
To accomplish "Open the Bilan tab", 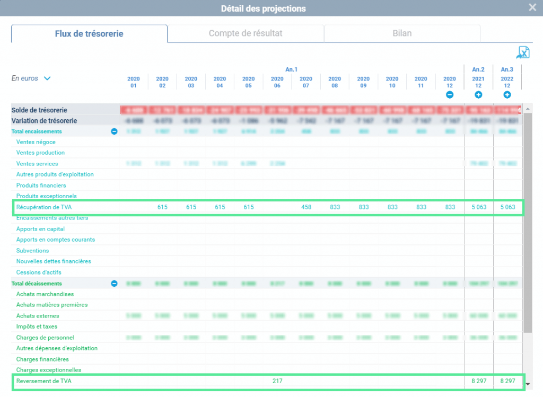I will click(x=402, y=33).
